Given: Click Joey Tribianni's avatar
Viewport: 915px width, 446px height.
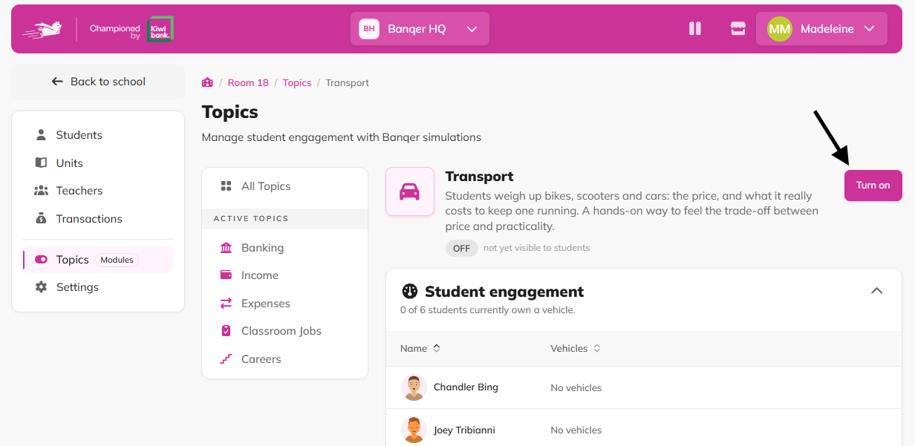Looking at the screenshot, I should tap(414, 430).
